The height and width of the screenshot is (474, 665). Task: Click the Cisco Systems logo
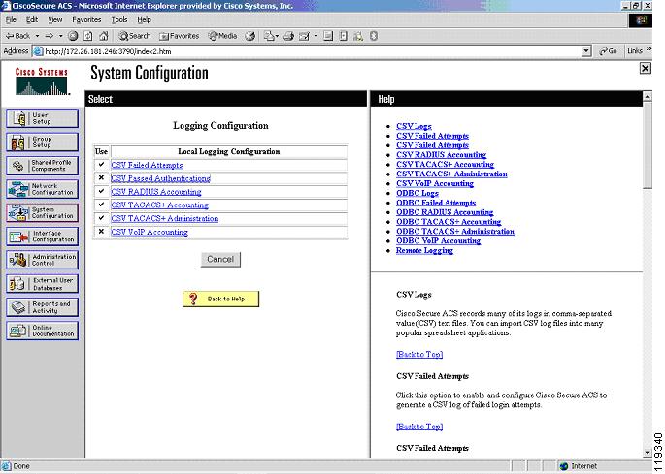coord(42,80)
